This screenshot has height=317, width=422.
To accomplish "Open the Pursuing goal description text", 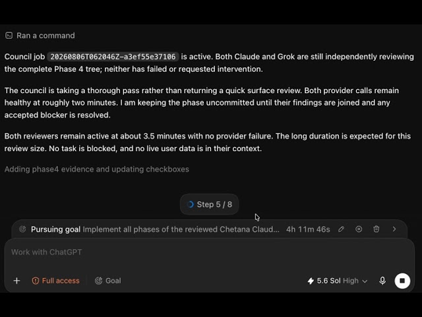I will click(x=181, y=229).
